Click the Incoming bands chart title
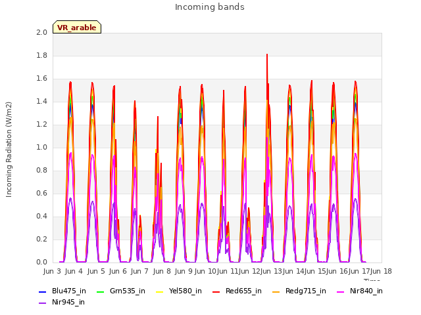This screenshot has width=421, height=315. [x=210, y=7]
